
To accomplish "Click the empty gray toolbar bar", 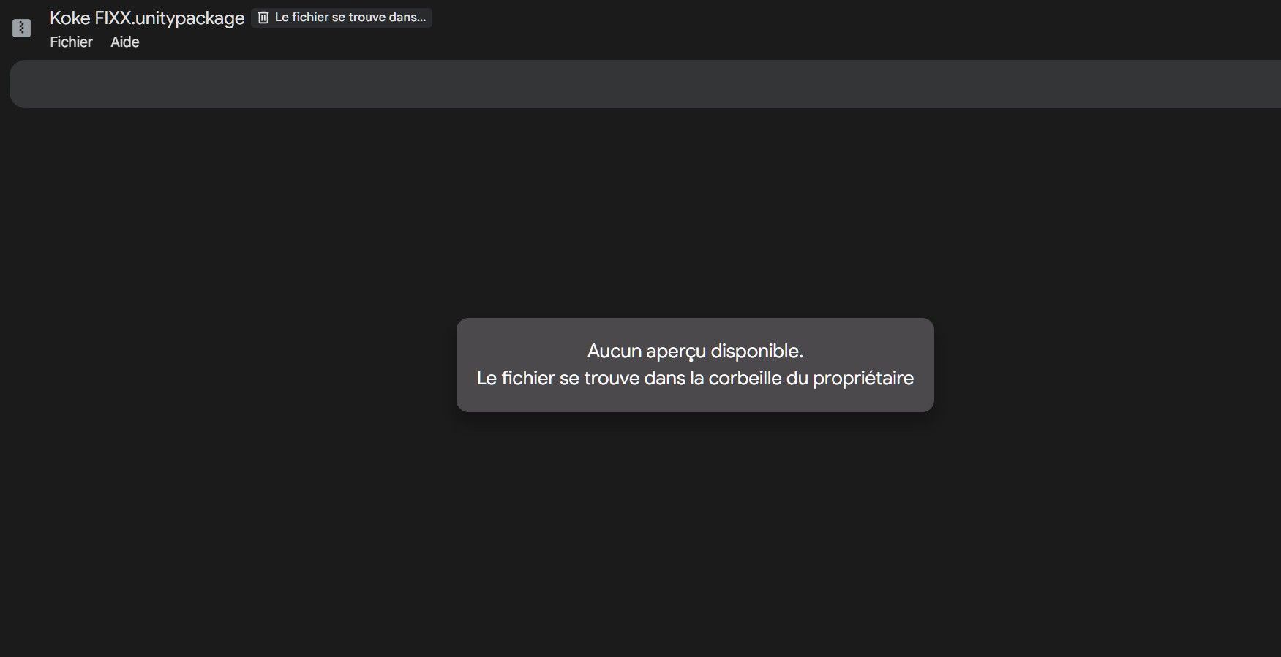I will [x=645, y=84].
